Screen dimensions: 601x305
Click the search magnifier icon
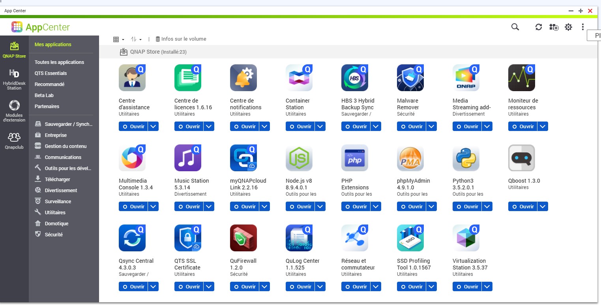(x=515, y=27)
